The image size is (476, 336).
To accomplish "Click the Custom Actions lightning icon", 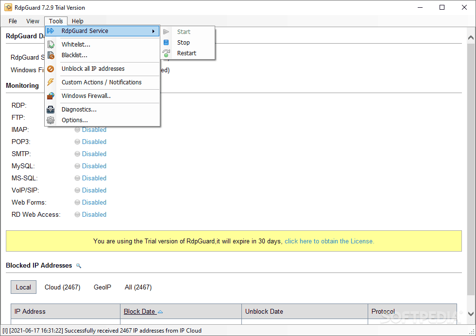I will click(51, 82).
